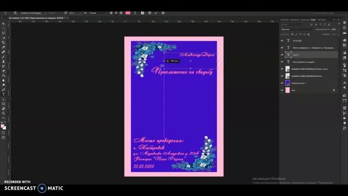348x196 pixels.
Task: Lock the pink background layer icon
Action: [334, 90]
